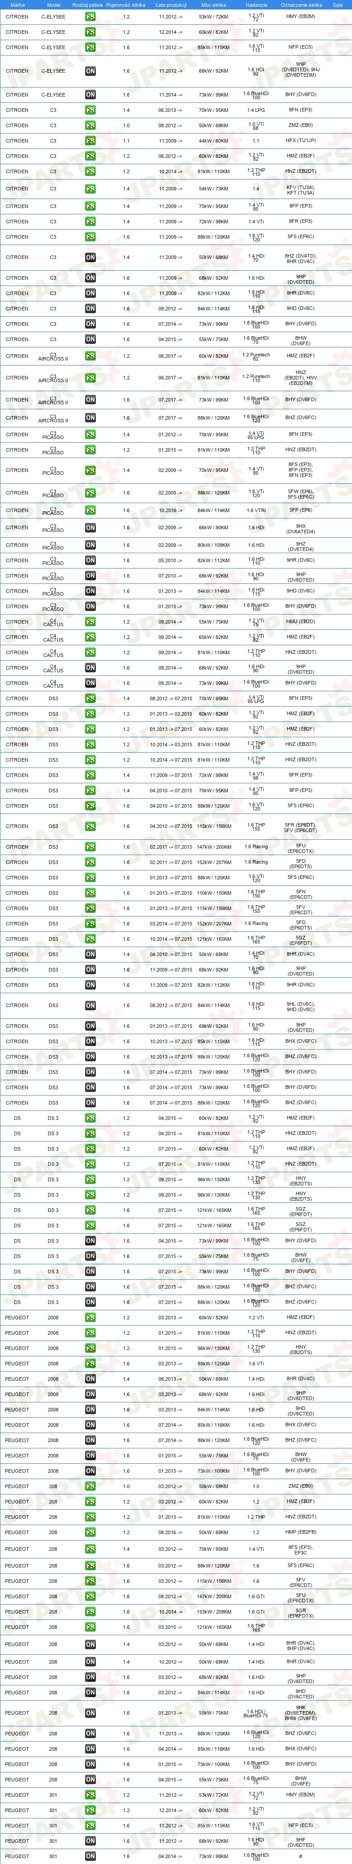
Task: Click the PB icon in Peugeot 208 HMP (EB2FB) row
Action: click(x=90, y=1533)
